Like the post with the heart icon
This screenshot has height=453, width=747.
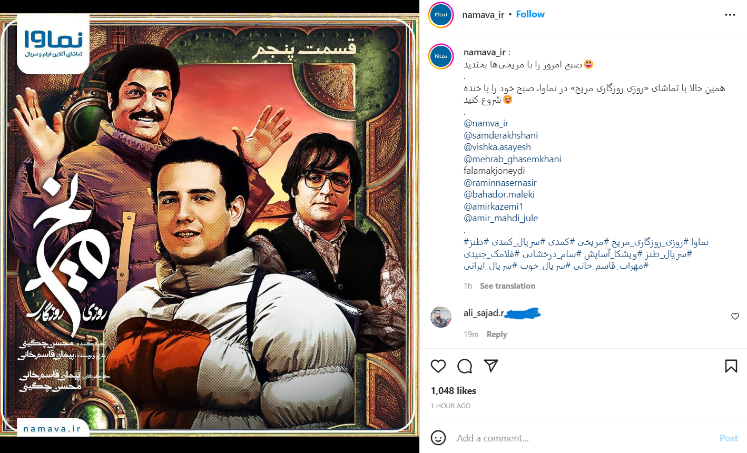pos(438,366)
